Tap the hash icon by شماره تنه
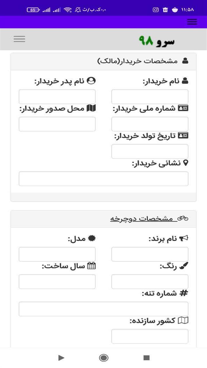The height and width of the screenshot is (368, 207). tap(184, 293)
